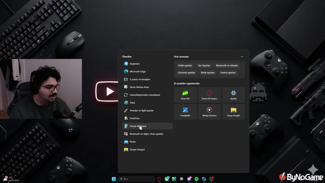Select Güncelleştirmeleri denetleyin

click(147, 95)
